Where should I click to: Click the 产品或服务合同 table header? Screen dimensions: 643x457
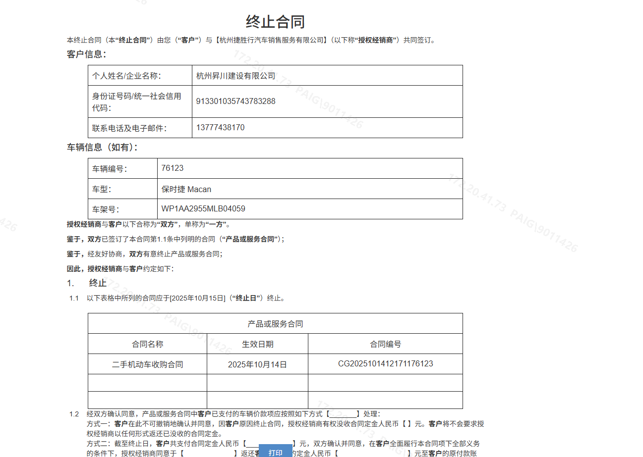(275, 324)
